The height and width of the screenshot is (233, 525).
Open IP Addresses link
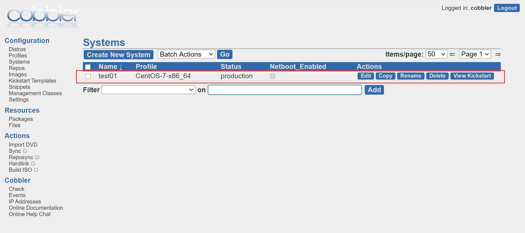[25, 202]
